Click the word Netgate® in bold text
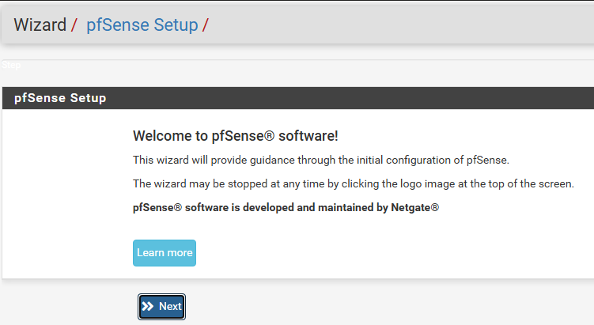 click(414, 208)
